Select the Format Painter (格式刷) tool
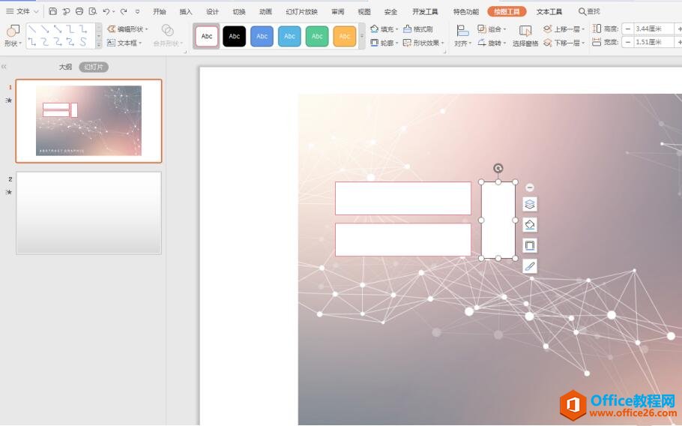This screenshot has height=426, width=682. 418,29
